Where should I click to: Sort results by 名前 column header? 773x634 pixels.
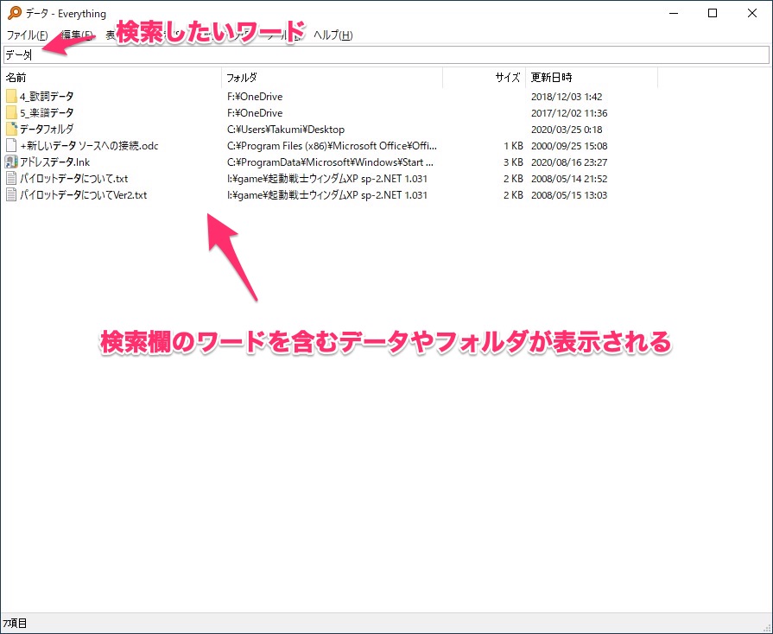point(16,78)
